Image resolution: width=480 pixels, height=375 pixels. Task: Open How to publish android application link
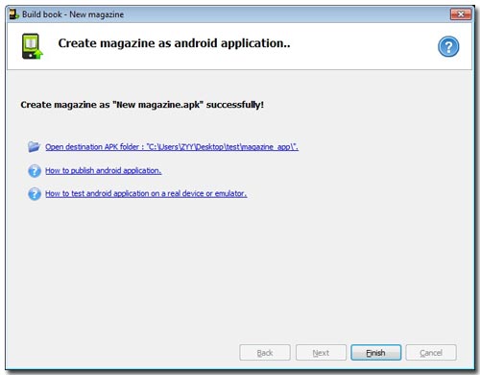[103, 170]
